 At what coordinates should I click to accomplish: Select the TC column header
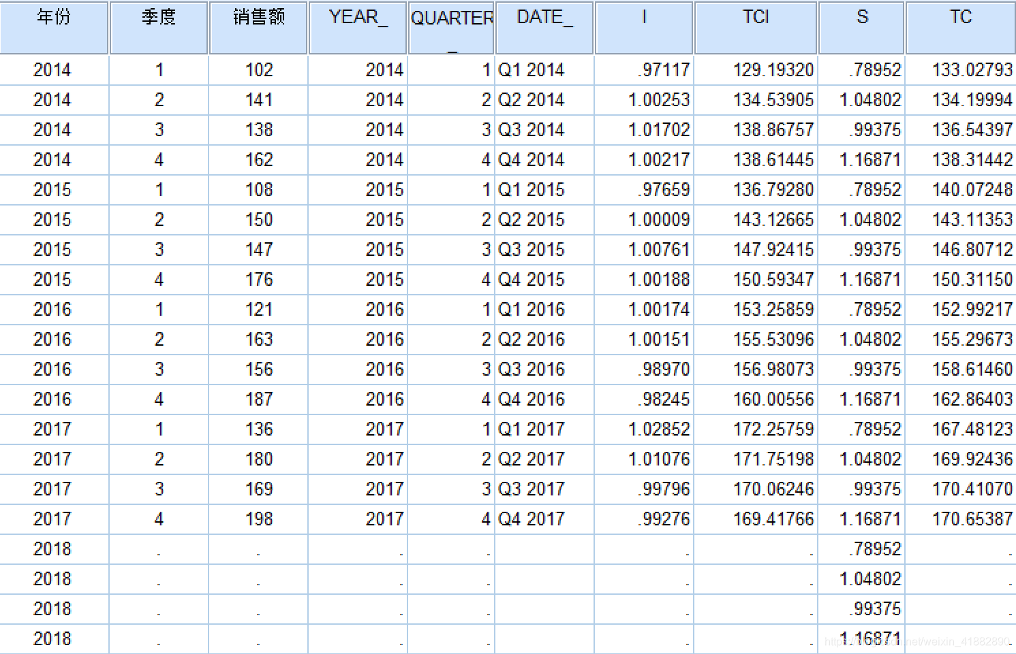pos(961,27)
